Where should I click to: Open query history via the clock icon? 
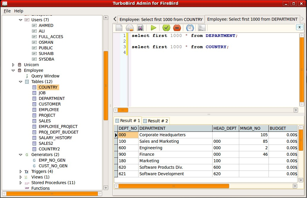tap(189, 27)
